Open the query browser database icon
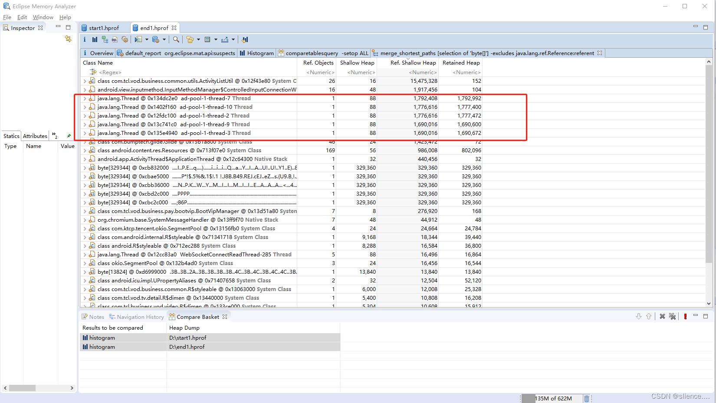Viewport: 716px width, 403px height. pos(156,39)
